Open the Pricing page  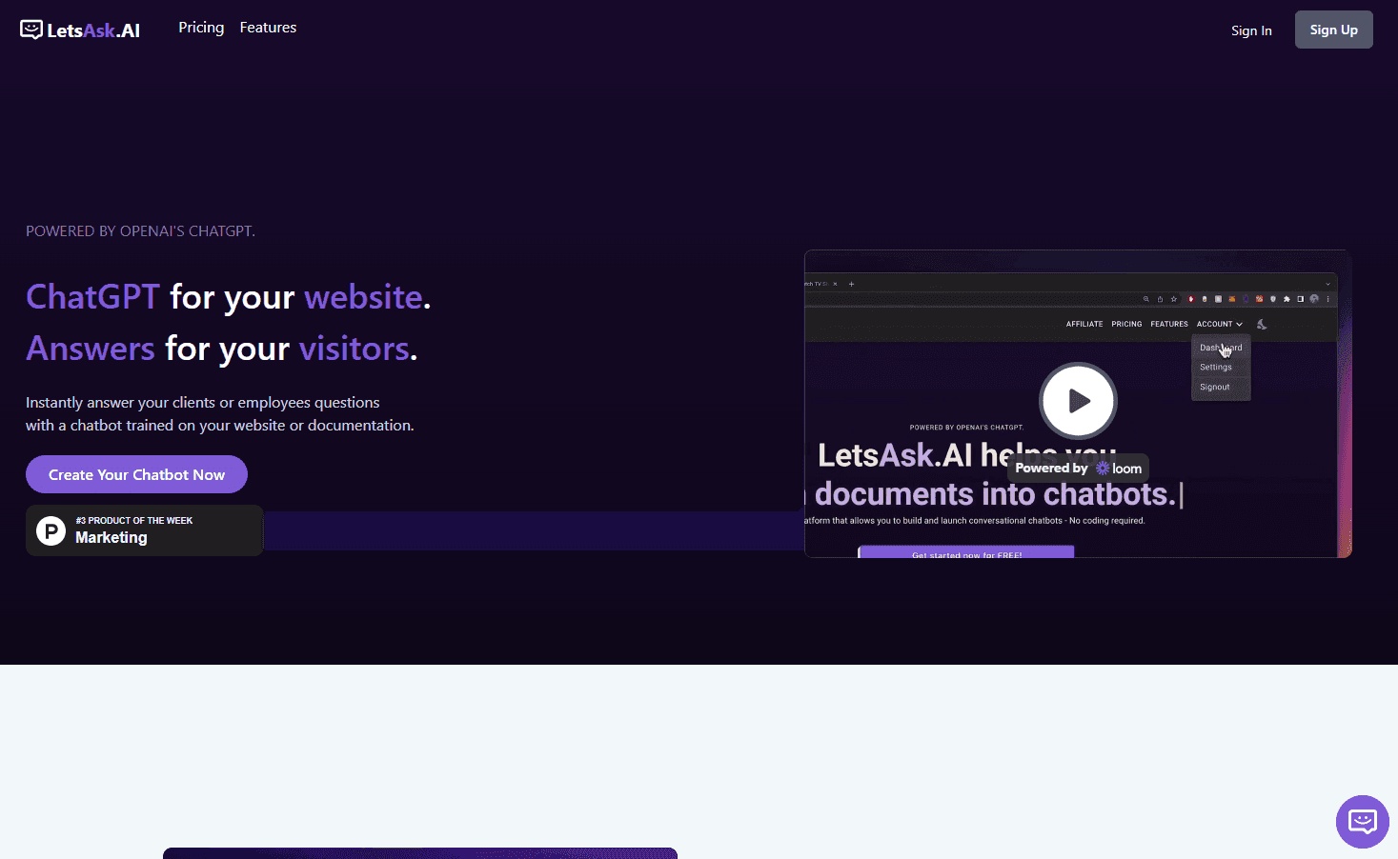click(201, 28)
